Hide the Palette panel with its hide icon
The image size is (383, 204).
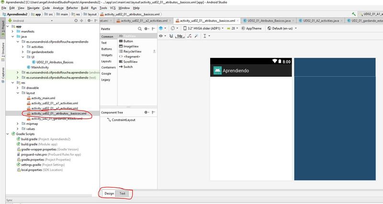(x=153, y=29)
